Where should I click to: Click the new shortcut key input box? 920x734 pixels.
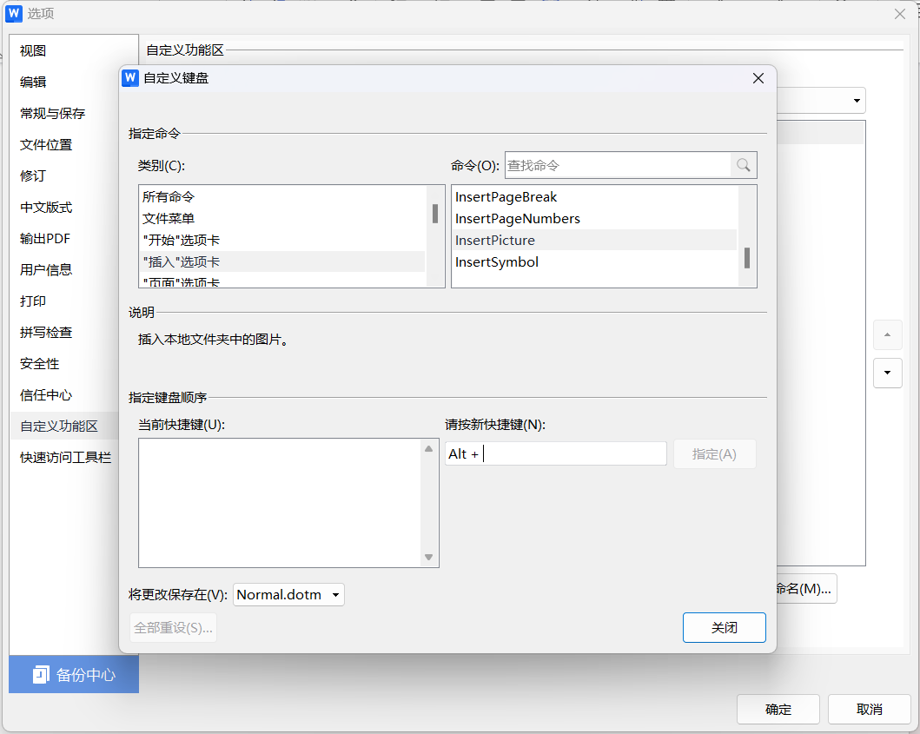coord(556,453)
